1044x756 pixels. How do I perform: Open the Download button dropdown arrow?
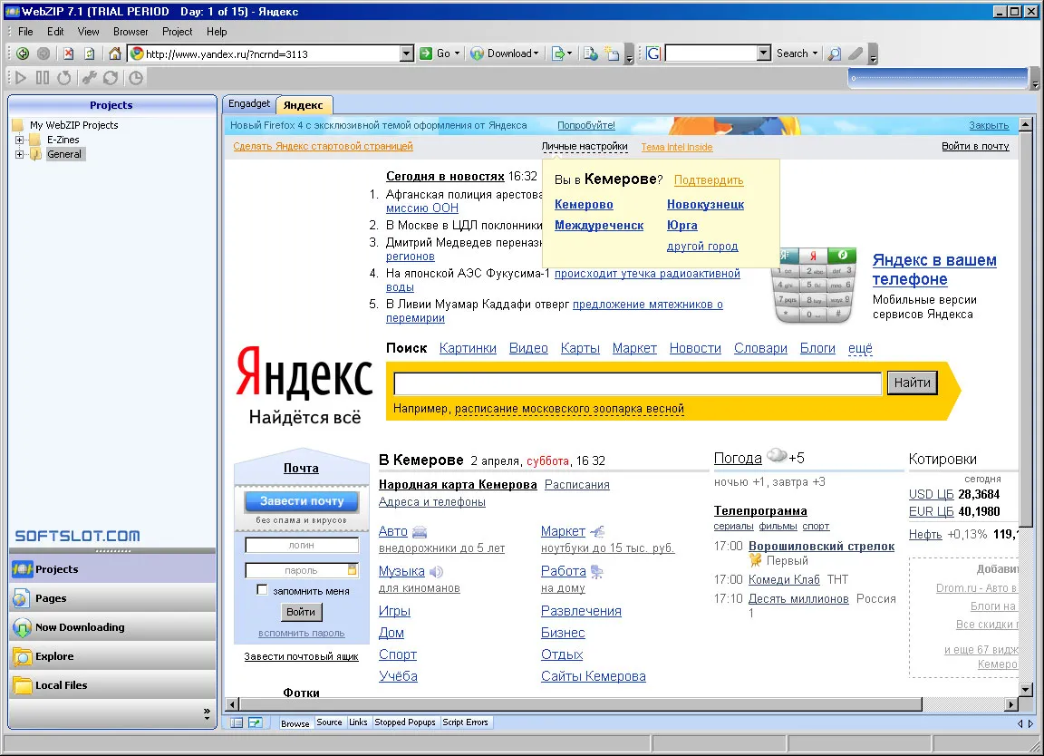536,54
